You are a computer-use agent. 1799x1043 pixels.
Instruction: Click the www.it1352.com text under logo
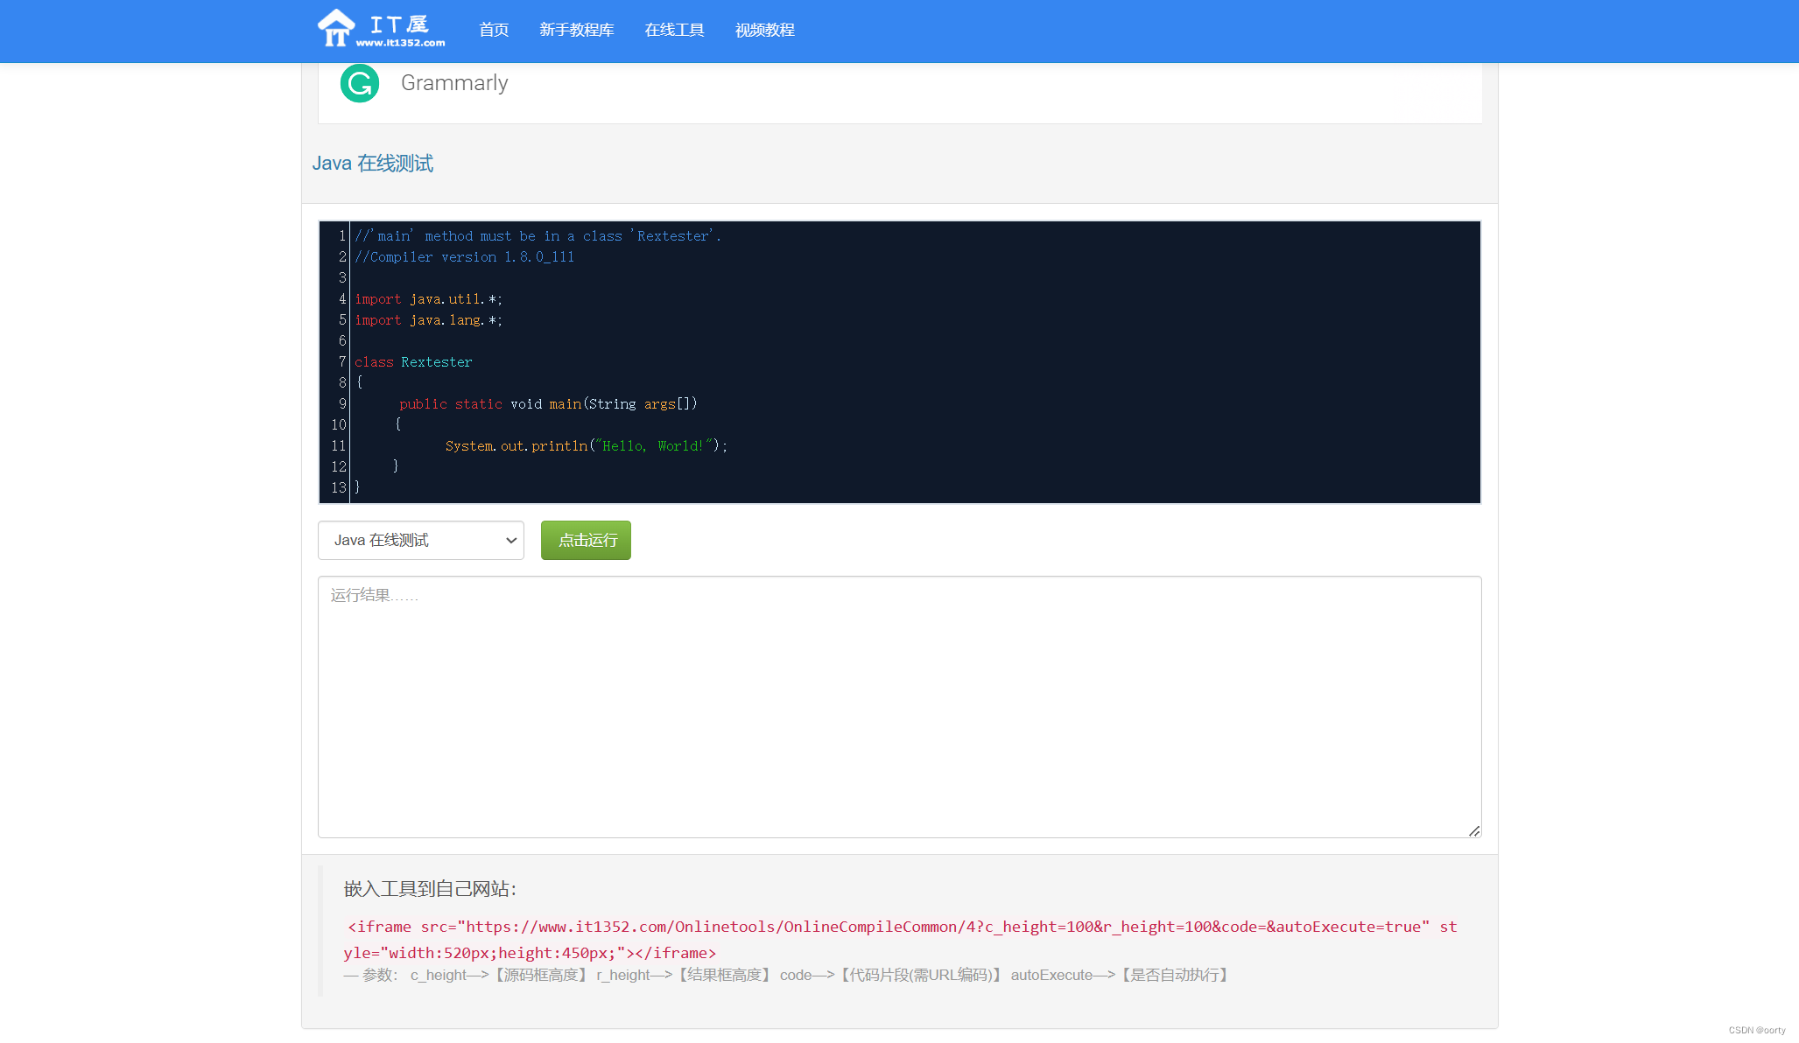tap(400, 43)
